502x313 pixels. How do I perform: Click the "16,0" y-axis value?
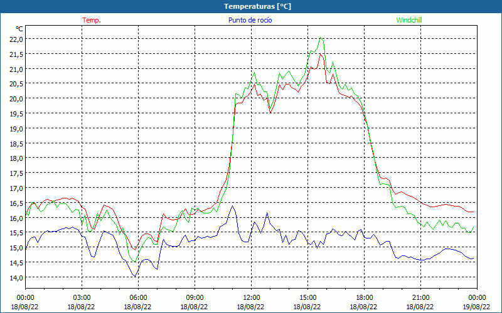[17, 218]
